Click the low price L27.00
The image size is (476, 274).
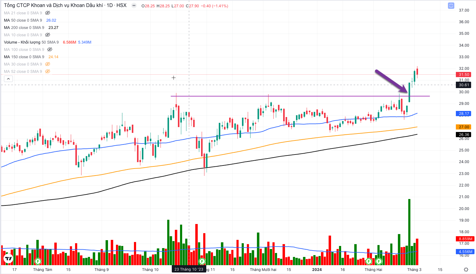coord(178,6)
